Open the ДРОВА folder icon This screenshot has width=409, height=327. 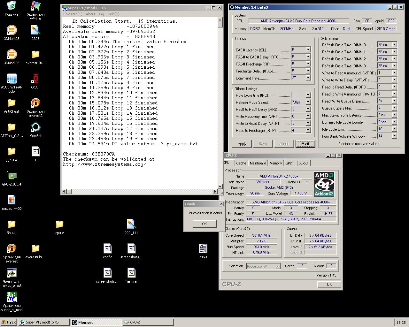[x=12, y=151]
